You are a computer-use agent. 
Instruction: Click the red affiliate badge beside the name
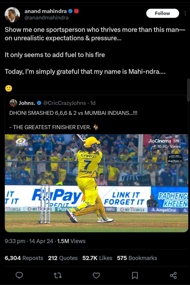(x=76, y=11)
